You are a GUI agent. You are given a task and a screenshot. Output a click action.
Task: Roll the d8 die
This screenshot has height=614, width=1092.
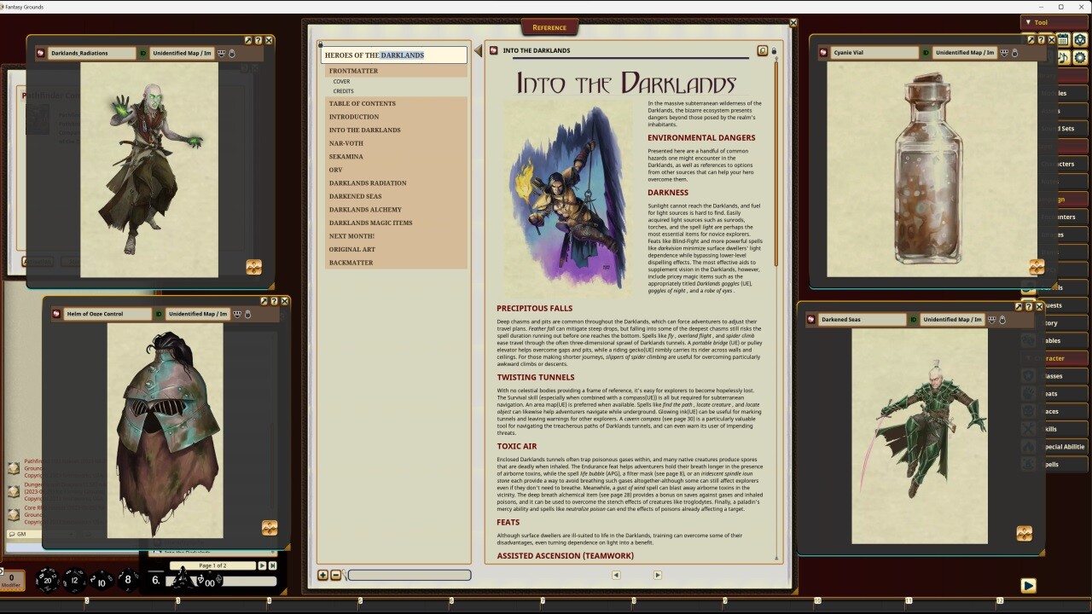(x=128, y=579)
